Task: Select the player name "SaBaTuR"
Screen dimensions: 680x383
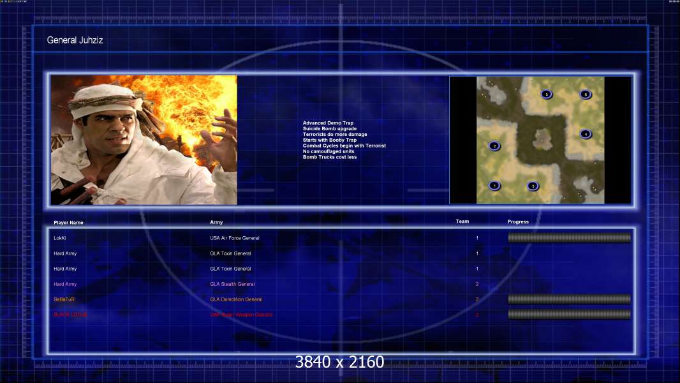Action: click(64, 299)
